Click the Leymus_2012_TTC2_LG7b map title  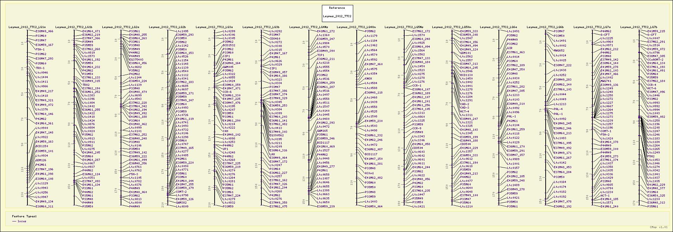point(639,27)
